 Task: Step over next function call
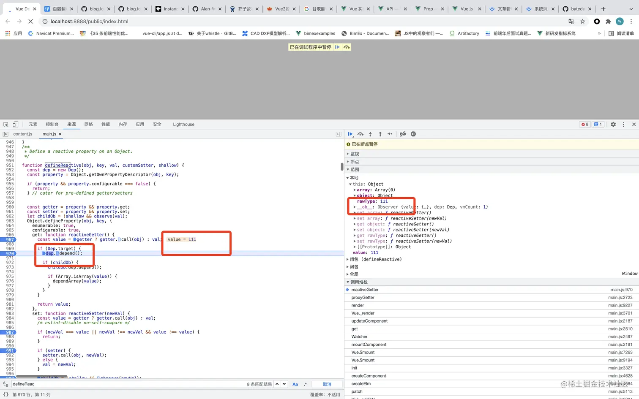(360, 134)
